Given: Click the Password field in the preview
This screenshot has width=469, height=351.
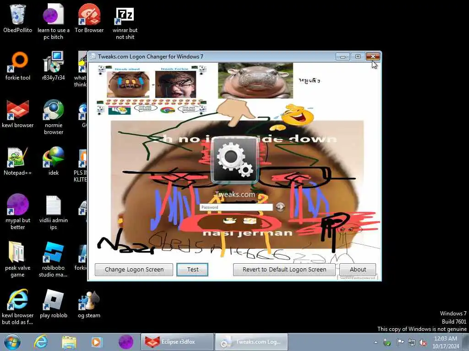Looking at the screenshot, I should tap(236, 207).
